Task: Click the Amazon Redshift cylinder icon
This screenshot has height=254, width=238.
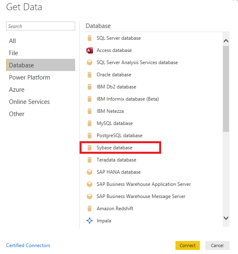Action: pyautogui.click(x=89, y=209)
